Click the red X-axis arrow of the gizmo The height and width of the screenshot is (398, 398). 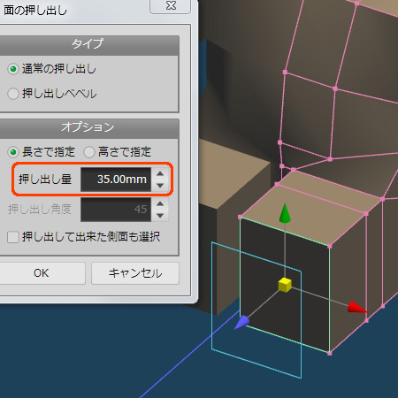point(356,307)
